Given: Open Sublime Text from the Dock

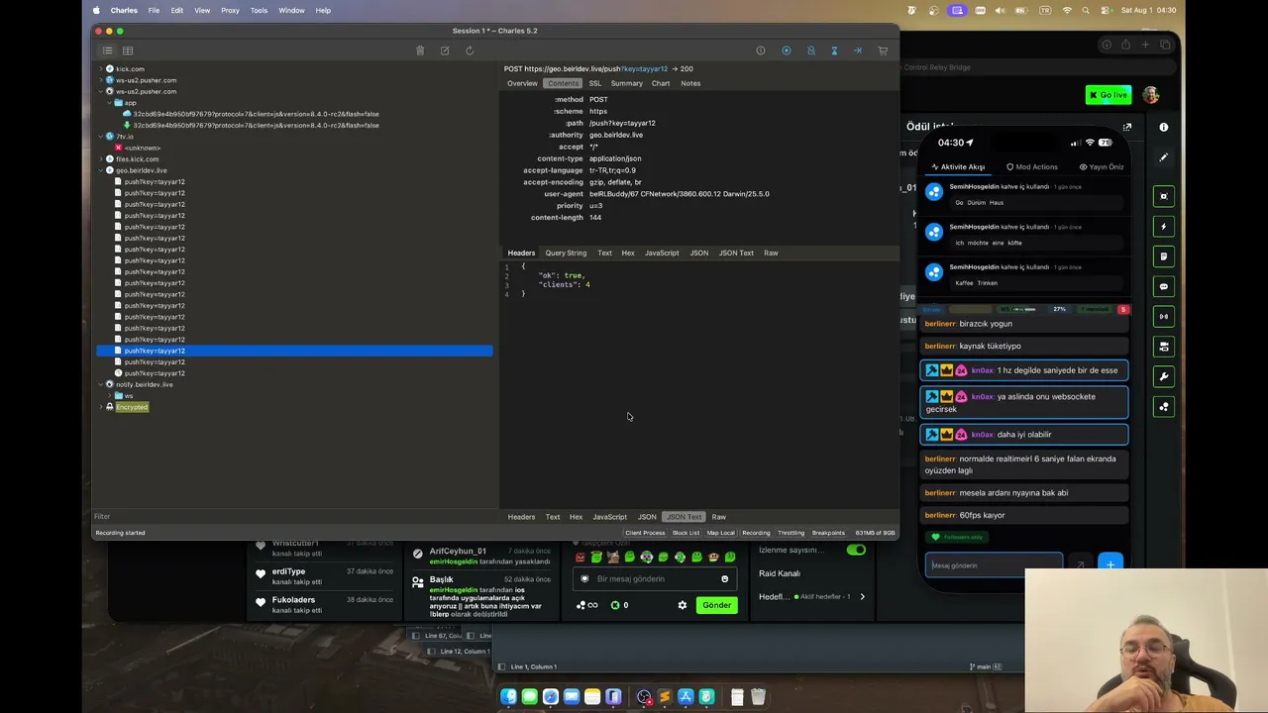Looking at the screenshot, I should [x=665, y=697].
